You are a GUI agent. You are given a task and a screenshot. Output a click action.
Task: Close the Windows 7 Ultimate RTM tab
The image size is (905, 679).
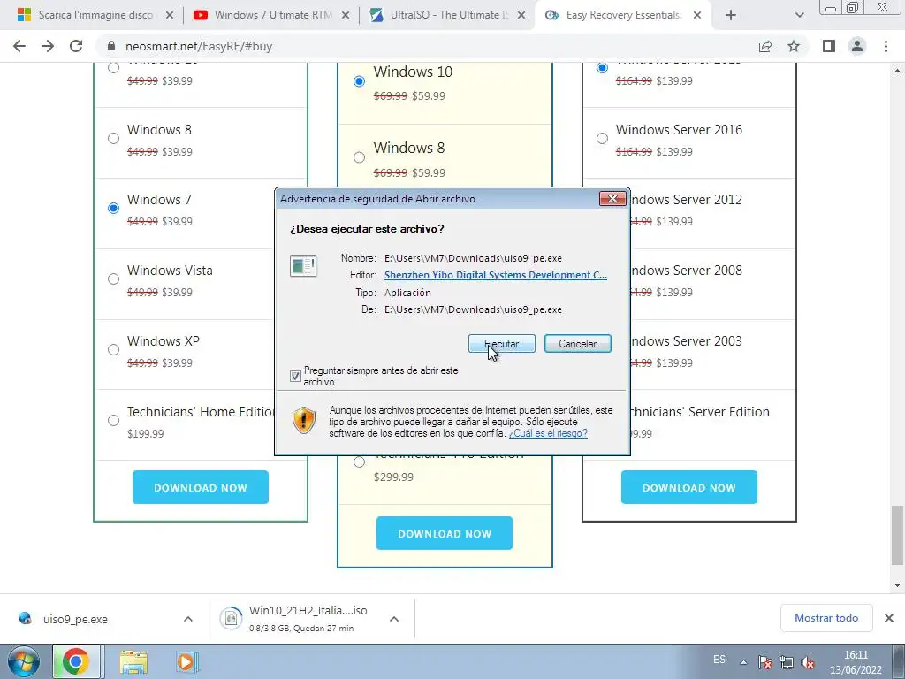(346, 16)
